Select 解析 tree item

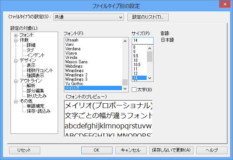point(31,86)
